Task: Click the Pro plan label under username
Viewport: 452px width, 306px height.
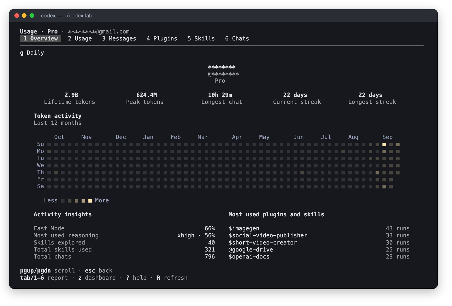Action: pyautogui.click(x=220, y=81)
